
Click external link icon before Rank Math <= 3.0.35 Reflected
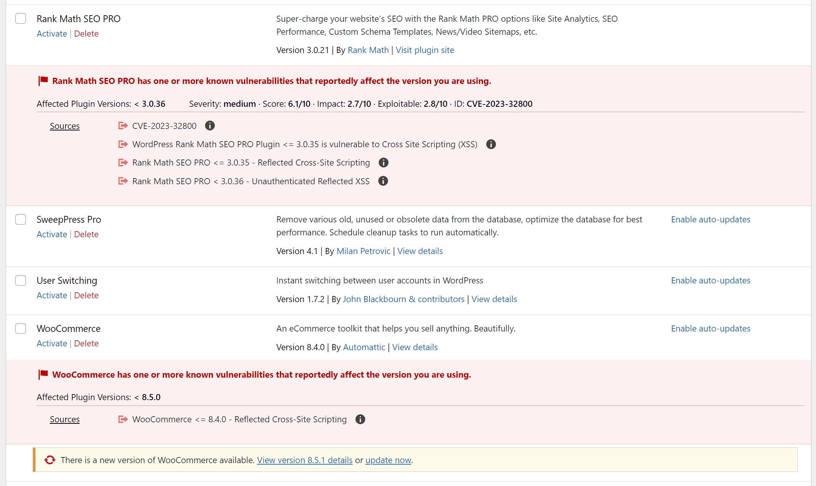pos(123,163)
